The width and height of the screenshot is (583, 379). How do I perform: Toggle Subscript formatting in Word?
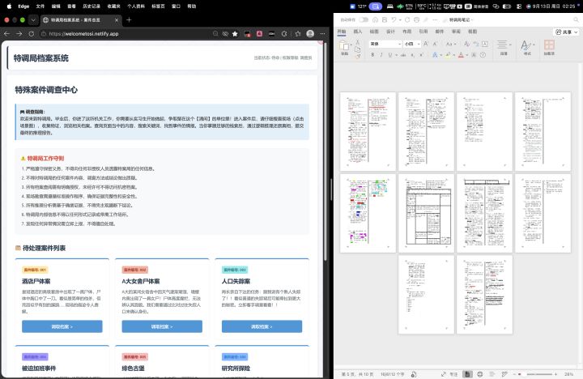(413, 55)
